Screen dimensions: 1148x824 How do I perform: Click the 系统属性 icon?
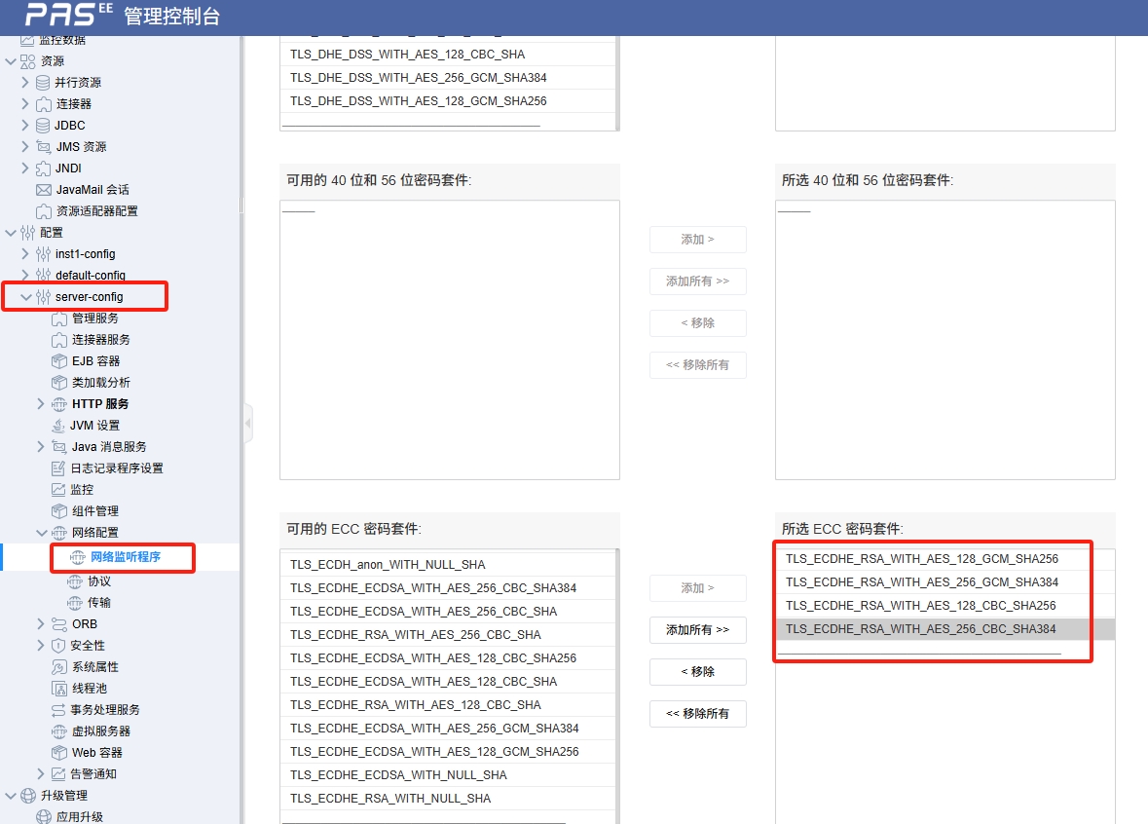[59, 667]
